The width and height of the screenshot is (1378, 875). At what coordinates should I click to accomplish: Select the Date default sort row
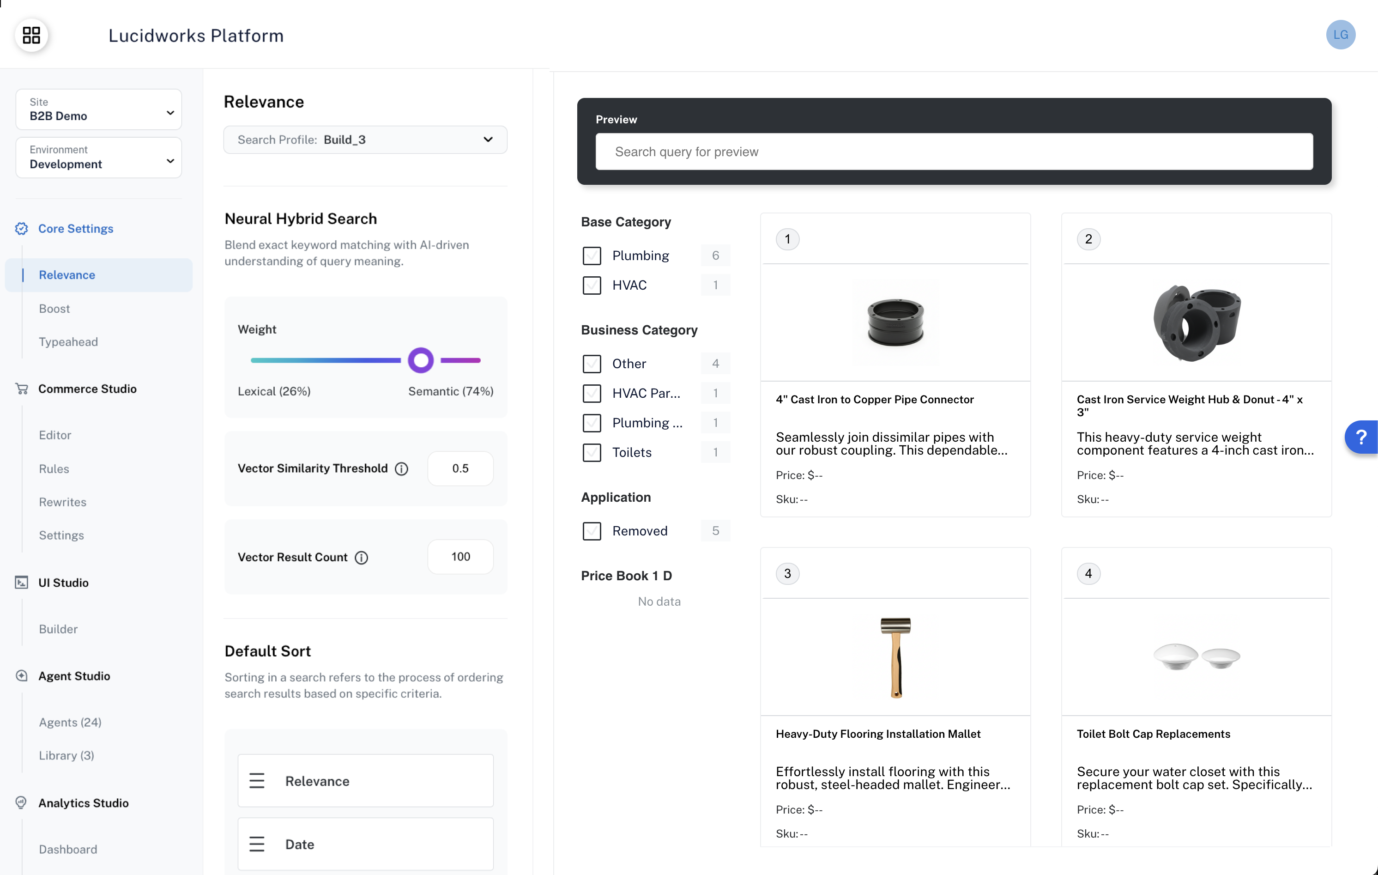(x=365, y=844)
